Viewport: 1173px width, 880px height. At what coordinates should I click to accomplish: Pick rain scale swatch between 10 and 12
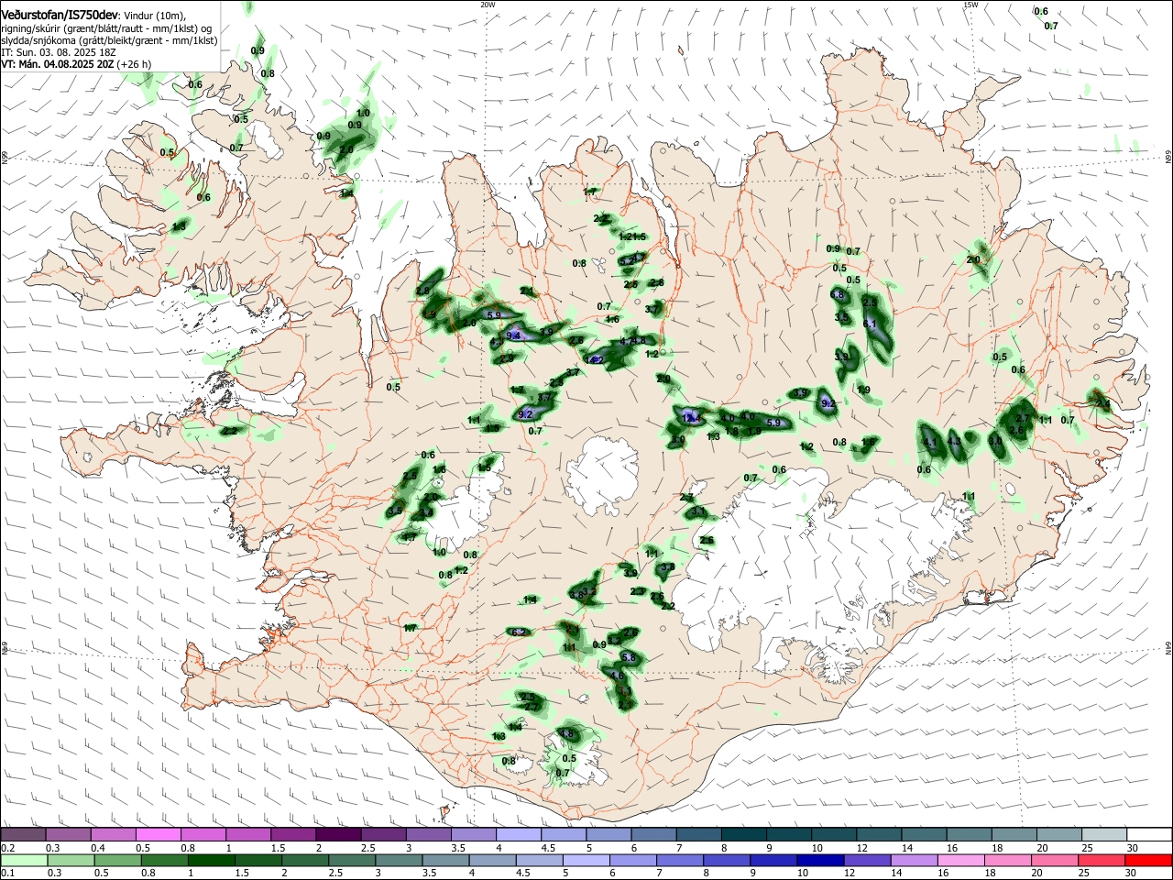tap(818, 861)
